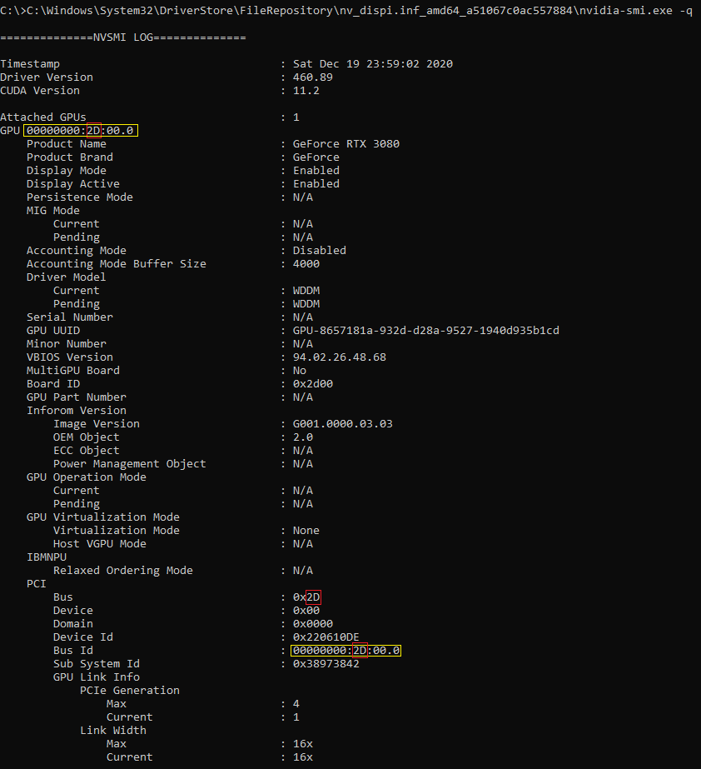Click the Power Management Object label

click(129, 464)
